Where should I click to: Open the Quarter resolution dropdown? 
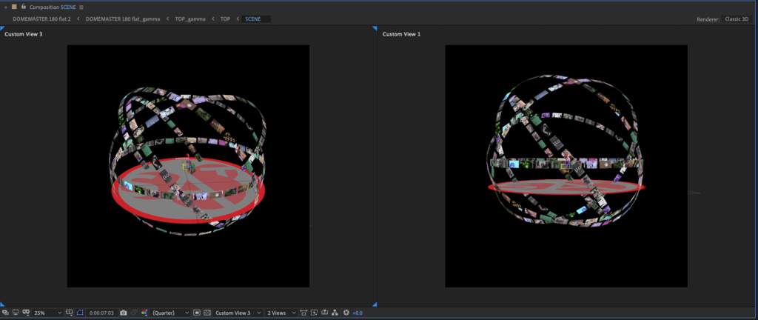click(x=171, y=313)
